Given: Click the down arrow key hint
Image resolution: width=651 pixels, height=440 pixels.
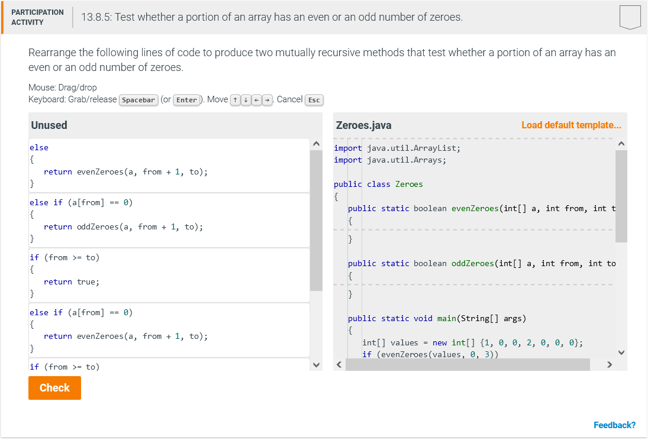Looking at the screenshot, I should (247, 101).
